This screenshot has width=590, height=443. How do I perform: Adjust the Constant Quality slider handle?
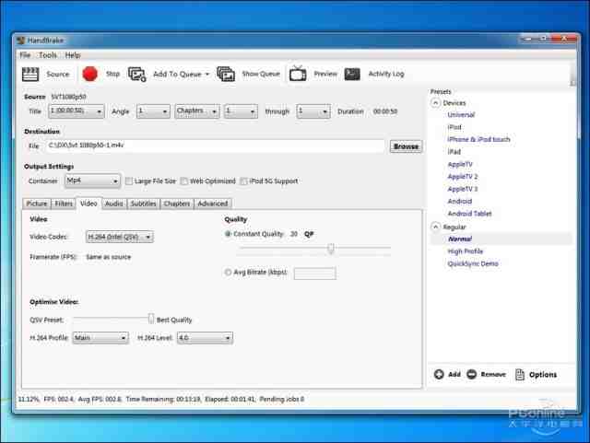tap(331, 248)
